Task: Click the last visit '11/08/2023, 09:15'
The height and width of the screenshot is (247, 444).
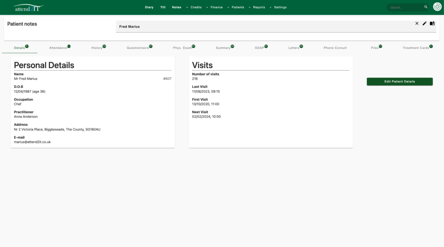Action: coord(206,91)
